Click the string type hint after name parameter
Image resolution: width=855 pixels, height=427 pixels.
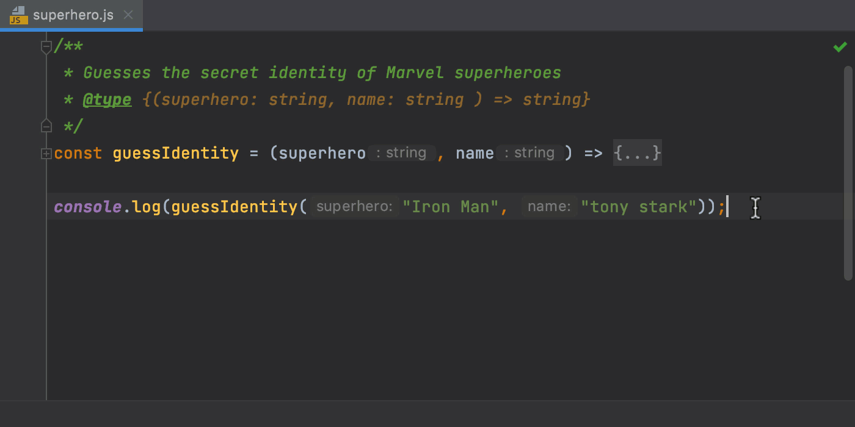(x=530, y=152)
